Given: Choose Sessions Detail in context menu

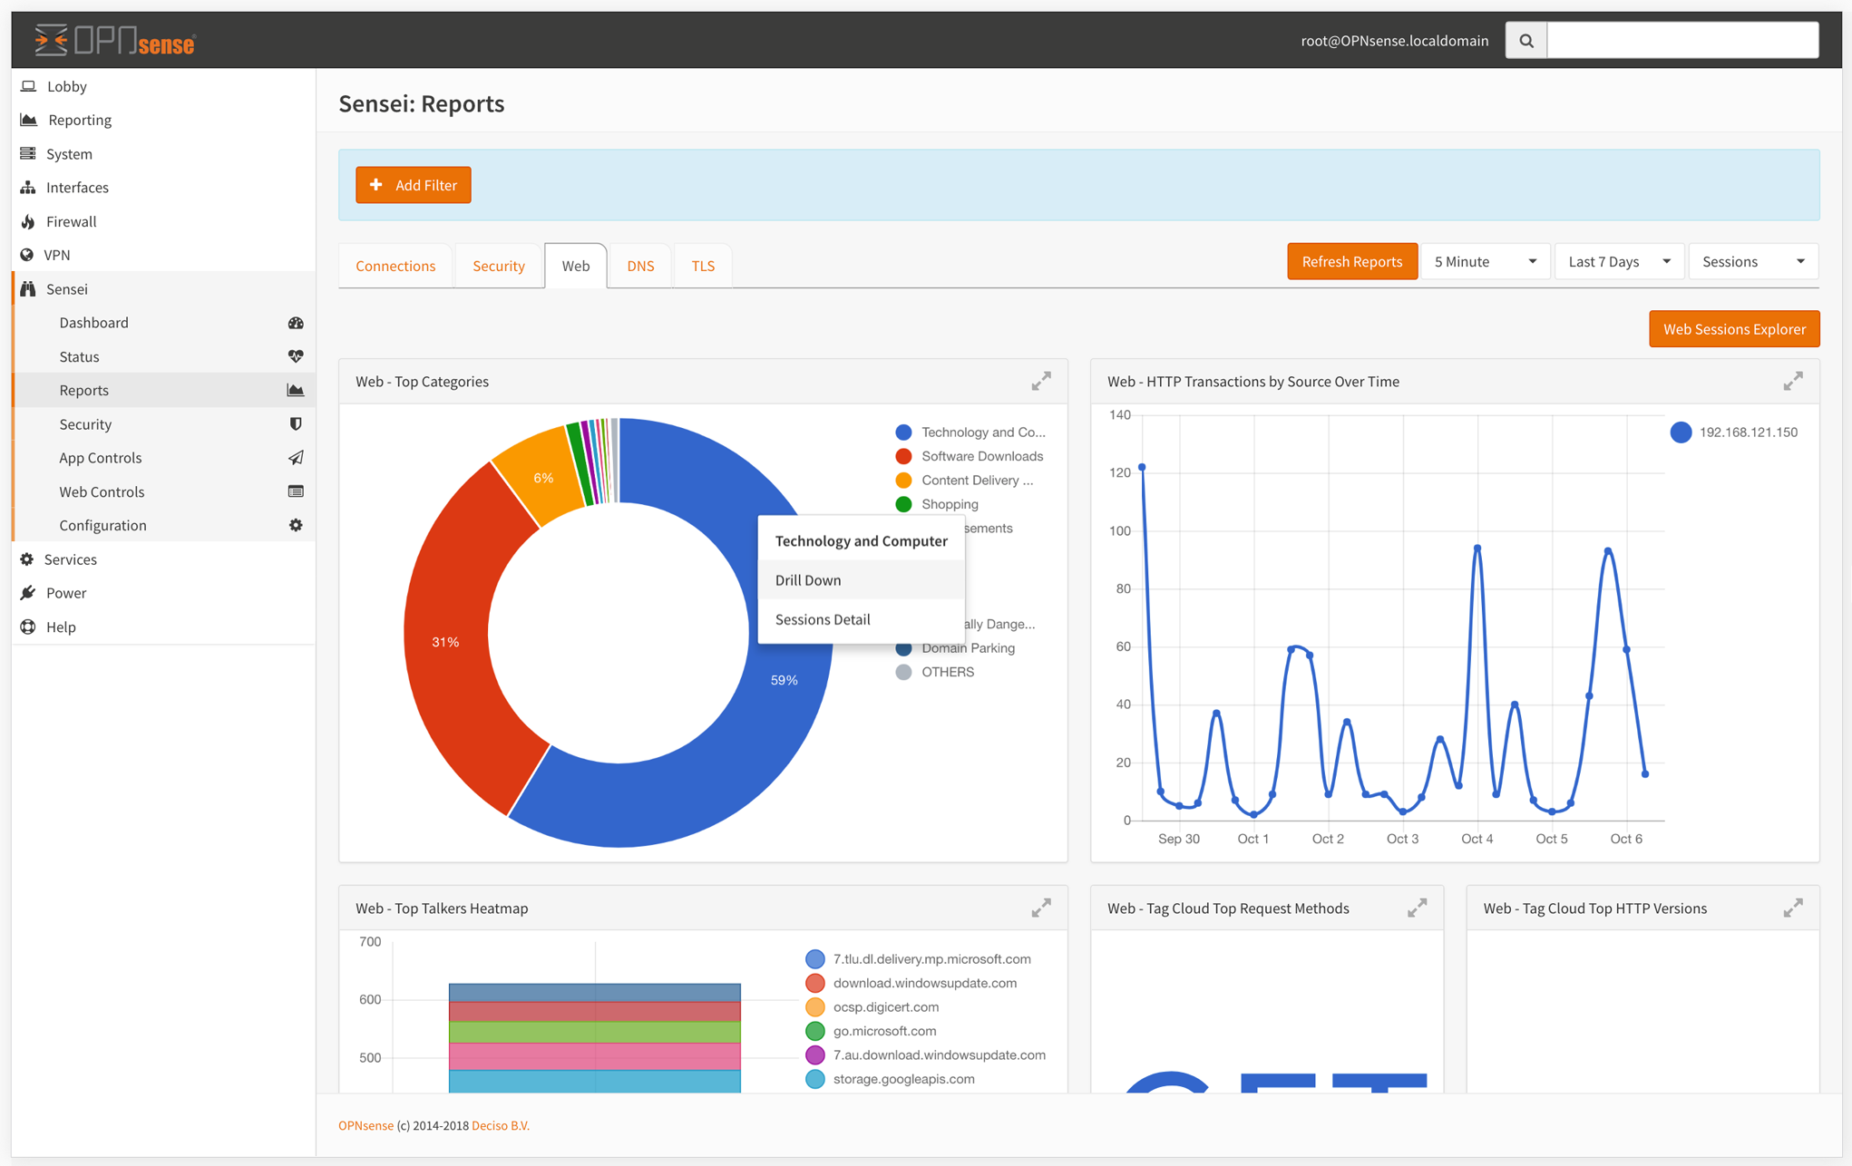Looking at the screenshot, I should click(861, 619).
